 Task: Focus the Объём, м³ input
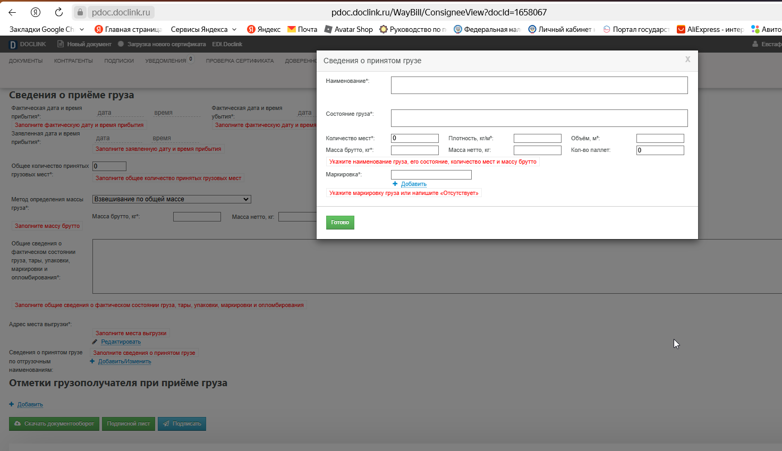[x=660, y=138]
